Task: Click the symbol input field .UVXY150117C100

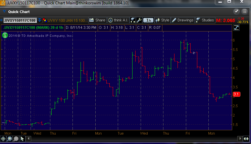Action: pyautogui.click(x=20, y=20)
